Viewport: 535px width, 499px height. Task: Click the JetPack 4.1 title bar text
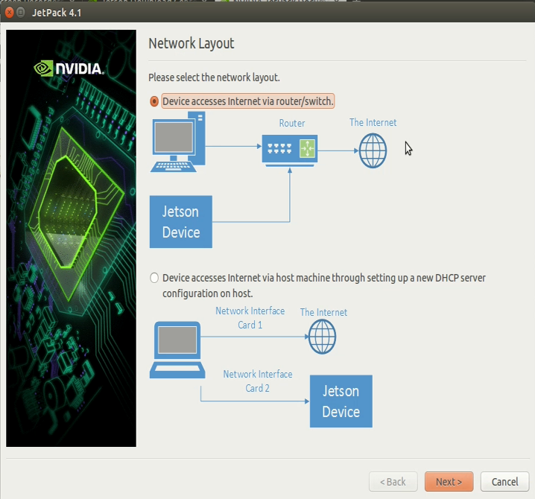[56, 12]
